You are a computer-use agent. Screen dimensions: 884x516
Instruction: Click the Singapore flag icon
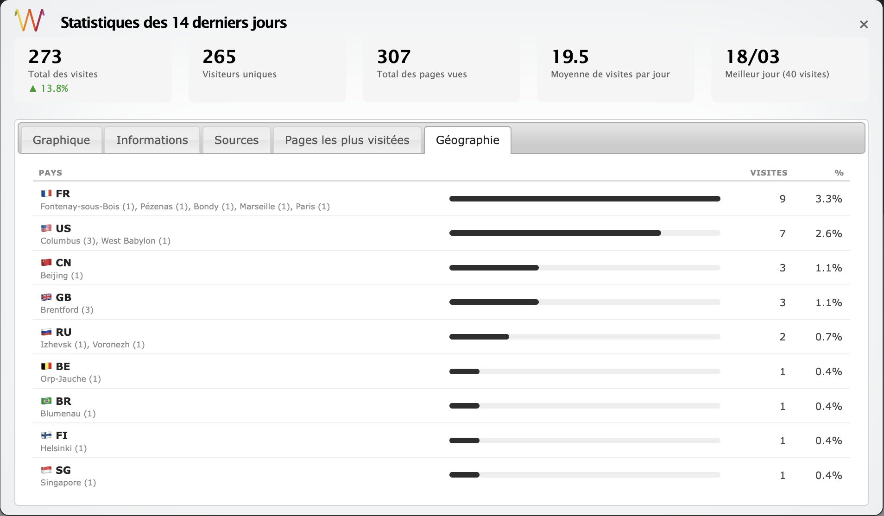point(46,470)
